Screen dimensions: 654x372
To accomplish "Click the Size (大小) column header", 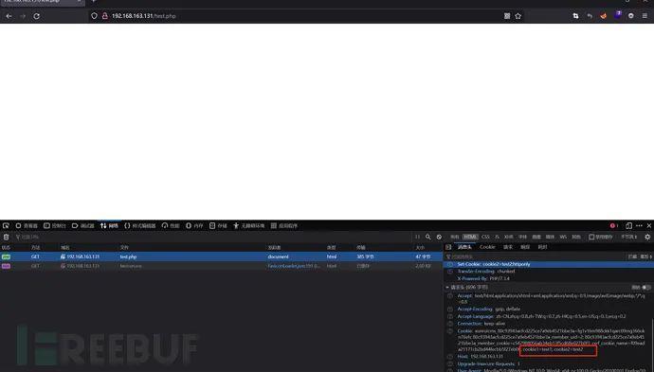I will point(420,247).
